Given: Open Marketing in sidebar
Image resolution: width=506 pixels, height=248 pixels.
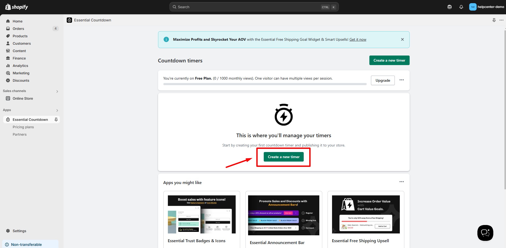Looking at the screenshot, I should tap(21, 73).
